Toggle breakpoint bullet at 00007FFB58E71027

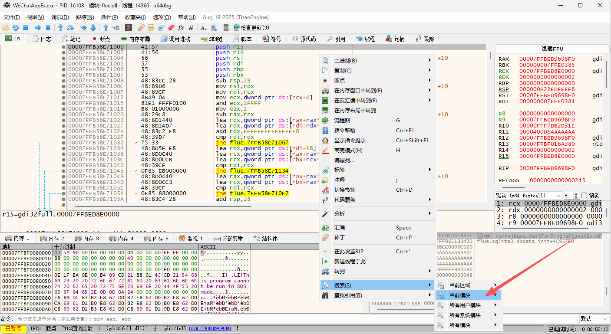click(x=64, y=126)
